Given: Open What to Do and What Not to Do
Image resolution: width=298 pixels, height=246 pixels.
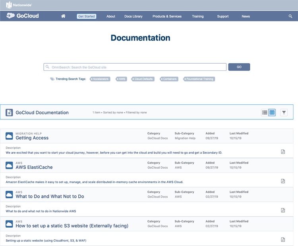Looking at the screenshot, I should point(50,196).
